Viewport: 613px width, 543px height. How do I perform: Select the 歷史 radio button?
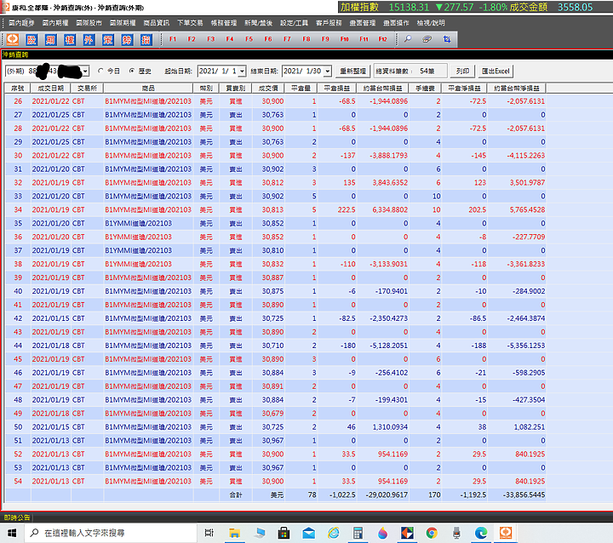(x=132, y=71)
